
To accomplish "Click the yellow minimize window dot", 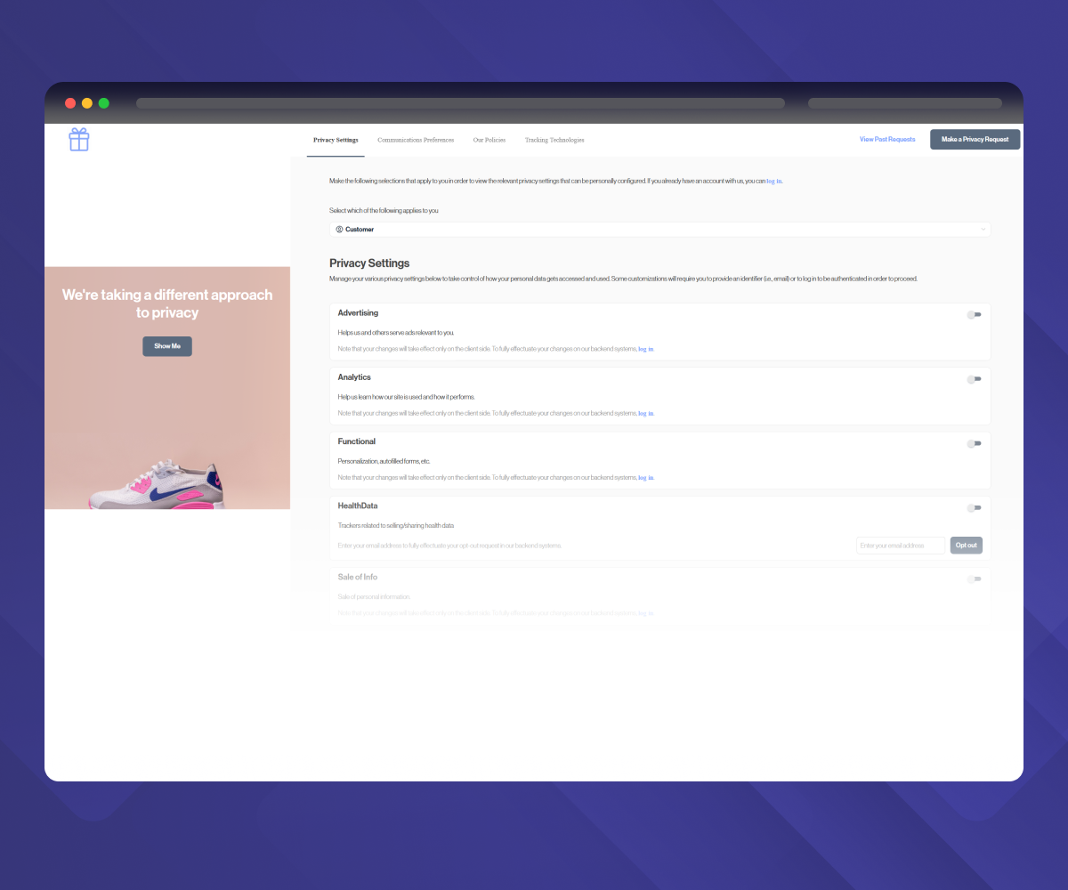I will (87, 103).
